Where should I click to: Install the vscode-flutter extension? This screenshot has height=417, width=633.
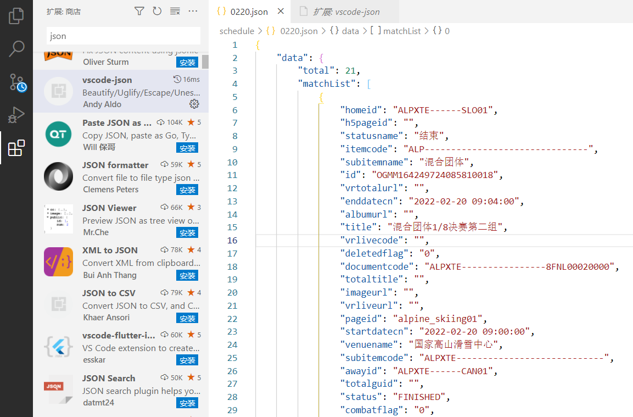point(187,360)
